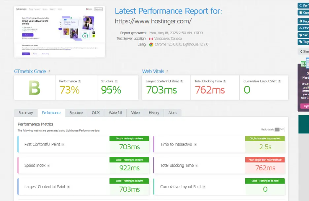Switch to the Summary tab

coord(26,113)
